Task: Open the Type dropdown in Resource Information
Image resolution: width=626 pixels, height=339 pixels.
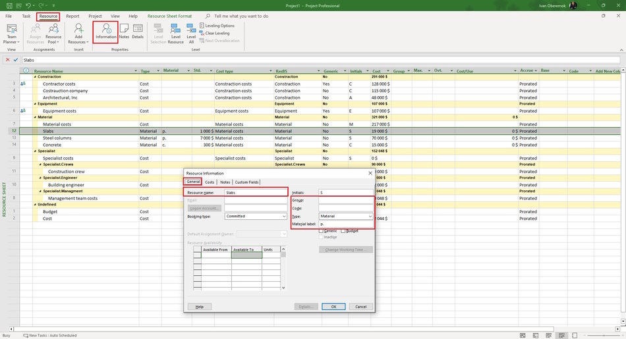Action: (370, 216)
